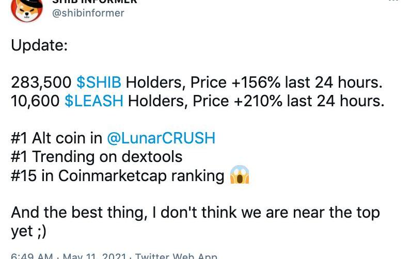Open the Twitter Web App source link

point(176,256)
